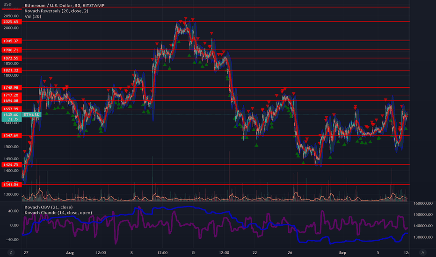Select the Vol (20) indicator legend

click(33, 16)
